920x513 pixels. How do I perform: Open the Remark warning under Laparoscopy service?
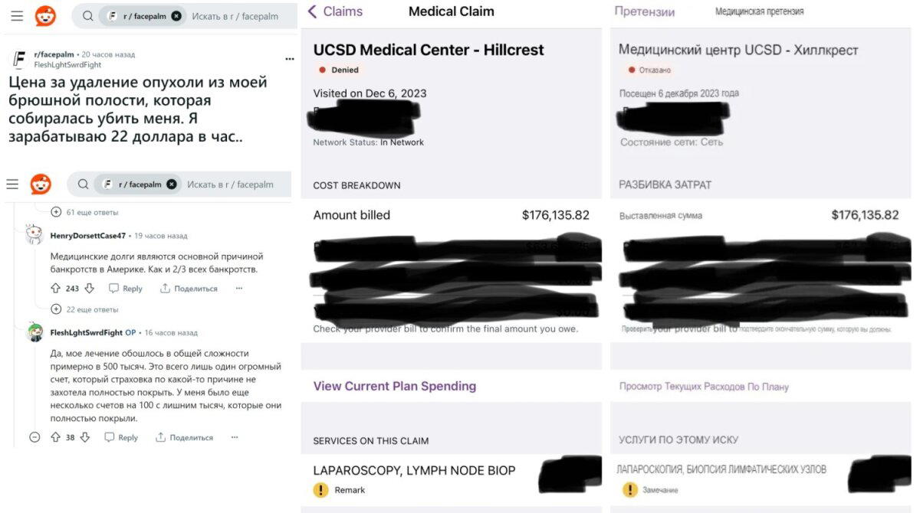click(340, 490)
